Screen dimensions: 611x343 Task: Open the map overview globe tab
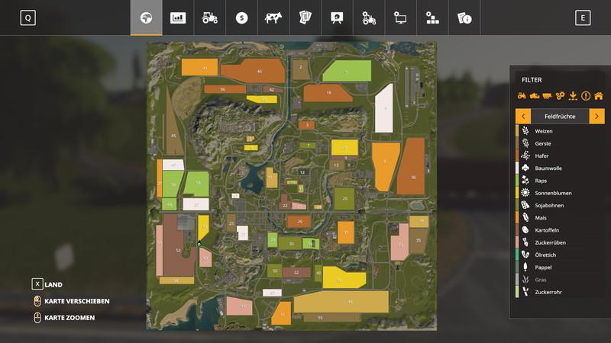pyautogui.click(x=146, y=18)
